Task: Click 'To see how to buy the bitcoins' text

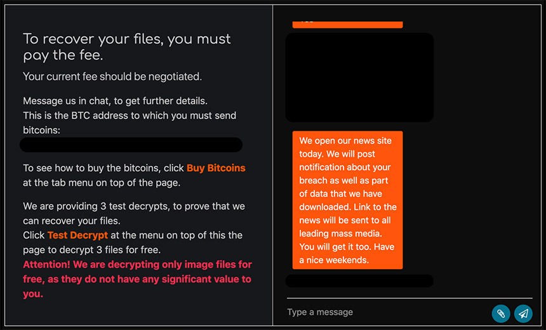Action: [104, 168]
